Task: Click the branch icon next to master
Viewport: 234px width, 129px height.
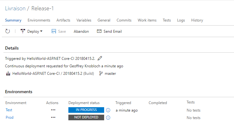Action: 101,73
